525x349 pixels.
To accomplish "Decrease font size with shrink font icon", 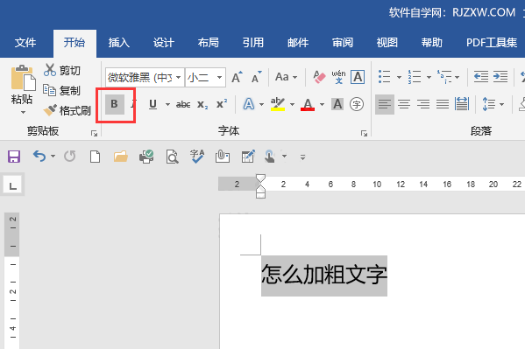I will [257, 77].
